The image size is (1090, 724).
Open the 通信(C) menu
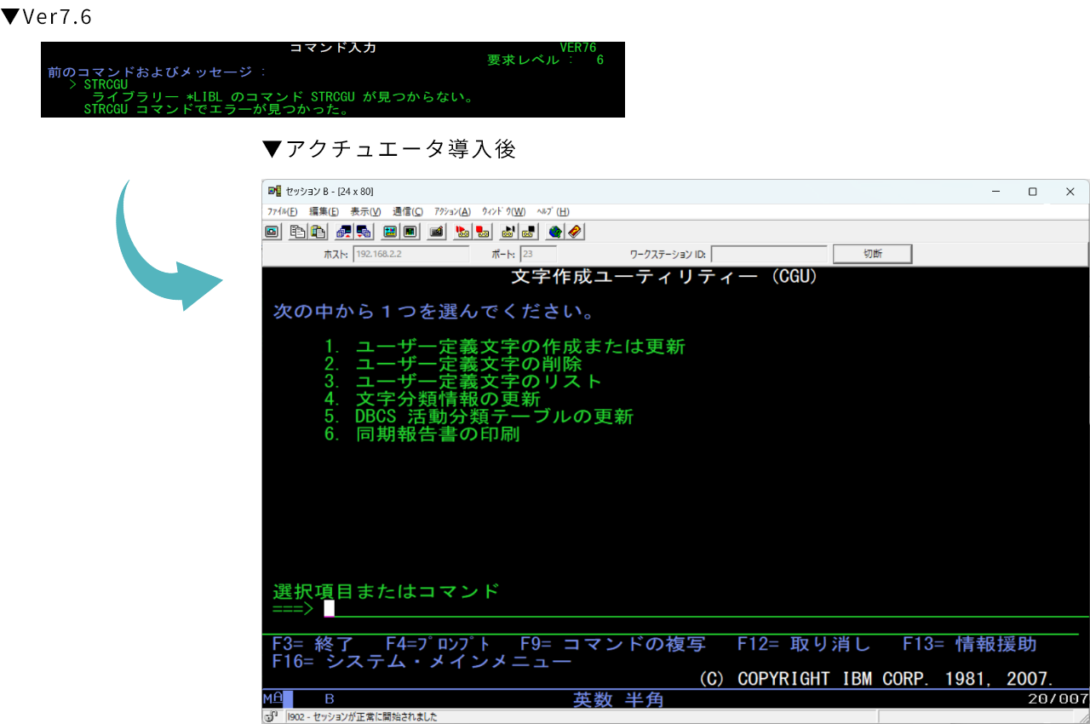tap(408, 211)
